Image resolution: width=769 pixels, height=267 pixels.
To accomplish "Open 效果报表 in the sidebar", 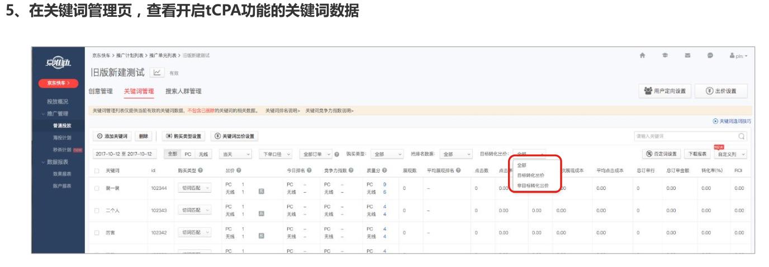I will 61,174.
